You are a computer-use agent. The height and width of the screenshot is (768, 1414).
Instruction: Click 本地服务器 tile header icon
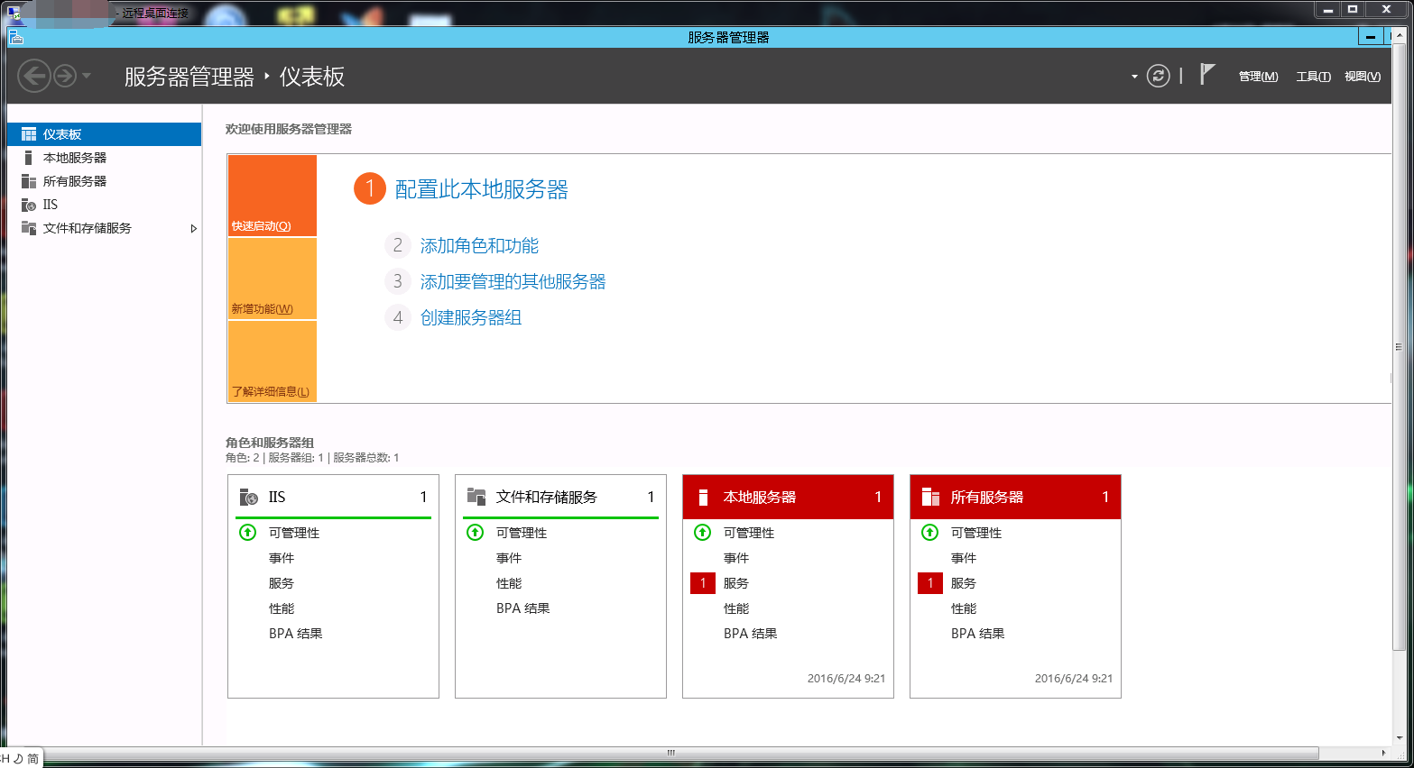pyautogui.click(x=703, y=498)
